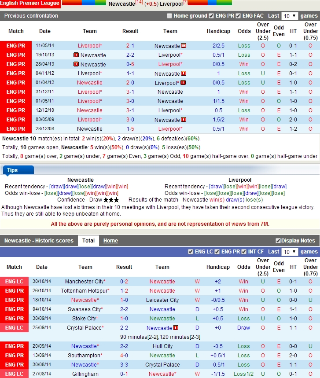Screen dimensions: 320x378
Task: Click Gillingham team name
Action: point(85,374)
